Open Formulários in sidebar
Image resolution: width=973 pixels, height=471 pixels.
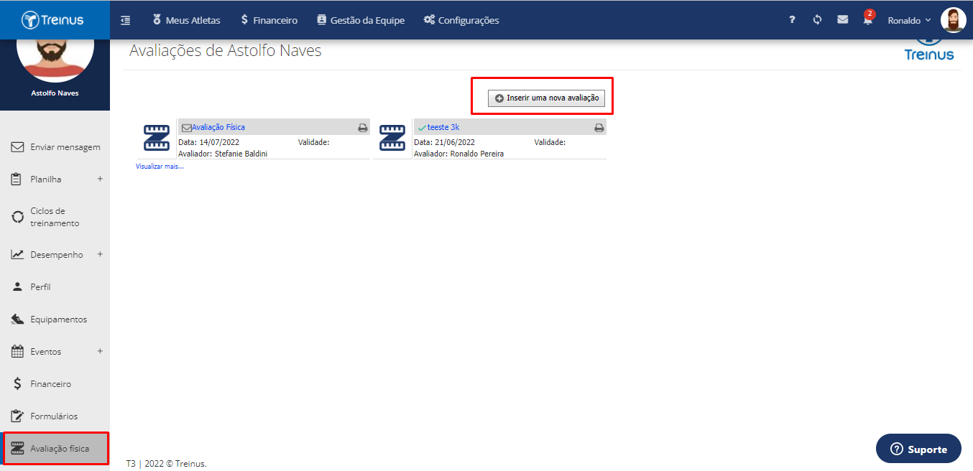click(x=55, y=416)
